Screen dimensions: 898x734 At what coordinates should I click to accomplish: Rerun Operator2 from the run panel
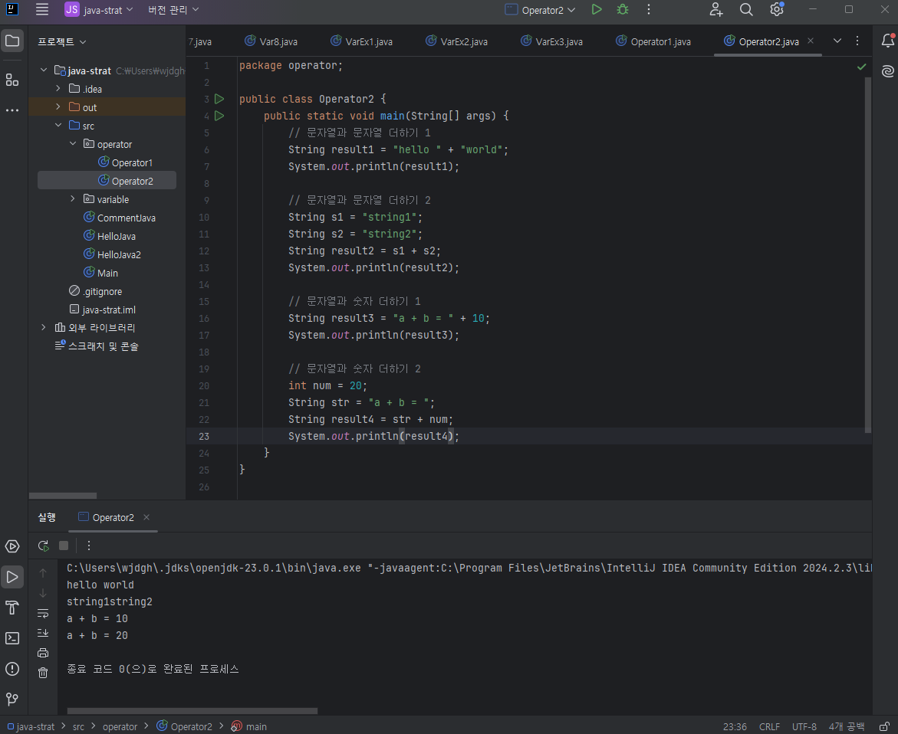tap(43, 546)
